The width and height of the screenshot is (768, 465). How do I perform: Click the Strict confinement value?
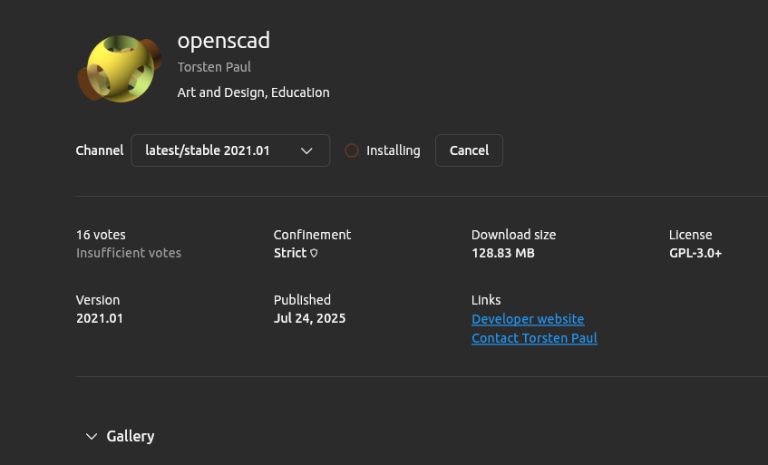[290, 253]
